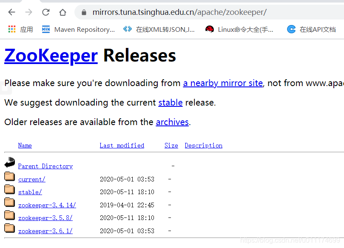Select the stable/ row date 2020-05-11 18:10
344x248 pixels.
click(x=127, y=192)
